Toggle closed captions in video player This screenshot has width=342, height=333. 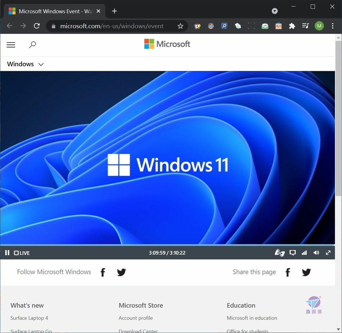coord(292,253)
